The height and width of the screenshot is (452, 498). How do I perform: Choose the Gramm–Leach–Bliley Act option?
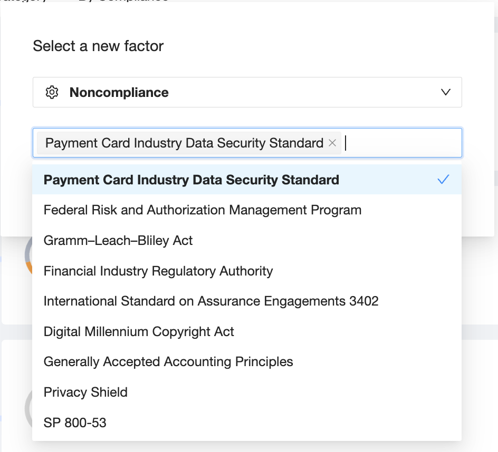[118, 241]
